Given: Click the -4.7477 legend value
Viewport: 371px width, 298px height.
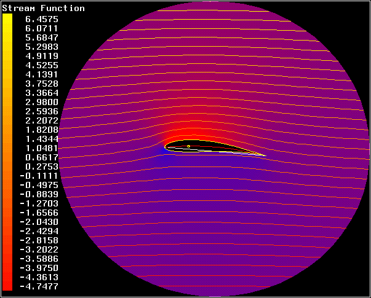Looking at the screenshot, I should 39,286.
